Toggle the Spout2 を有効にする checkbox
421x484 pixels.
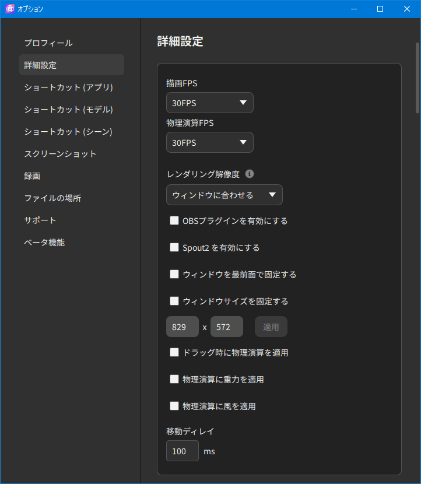click(174, 247)
